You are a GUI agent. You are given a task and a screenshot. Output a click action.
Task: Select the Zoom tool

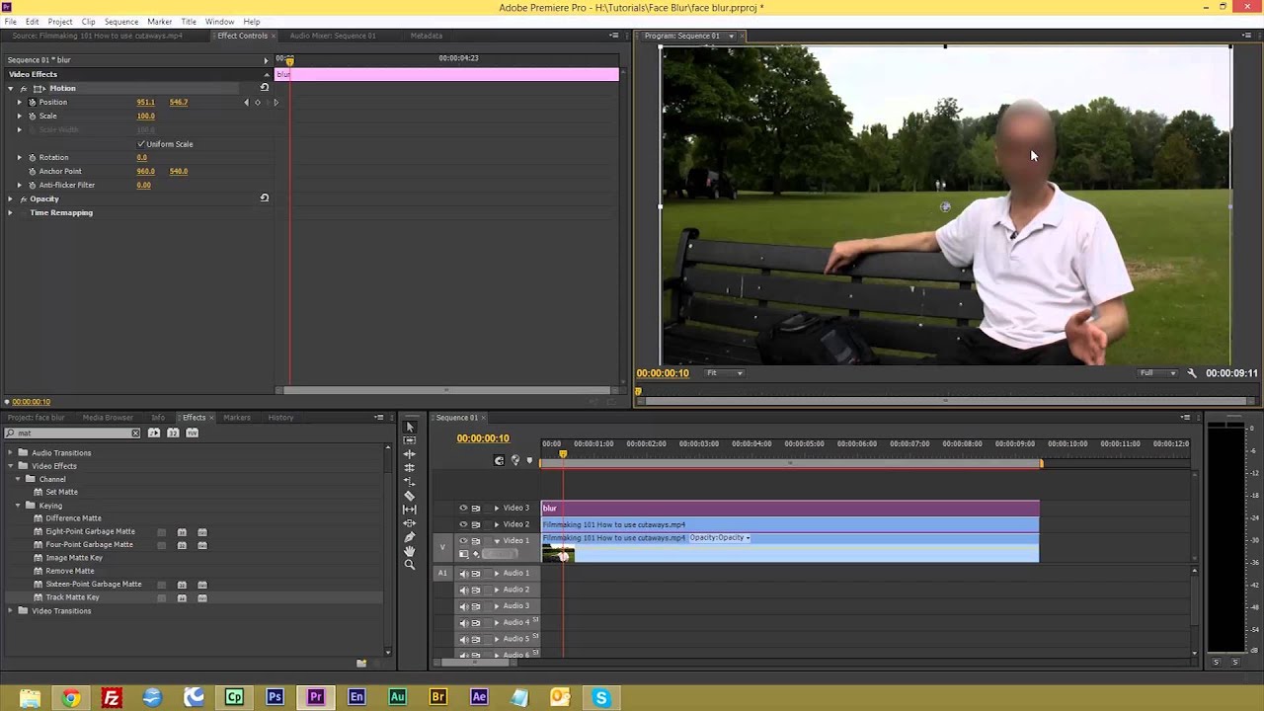(410, 565)
